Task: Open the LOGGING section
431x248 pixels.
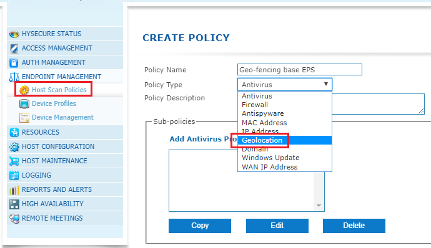Action: pyautogui.click(x=65, y=175)
